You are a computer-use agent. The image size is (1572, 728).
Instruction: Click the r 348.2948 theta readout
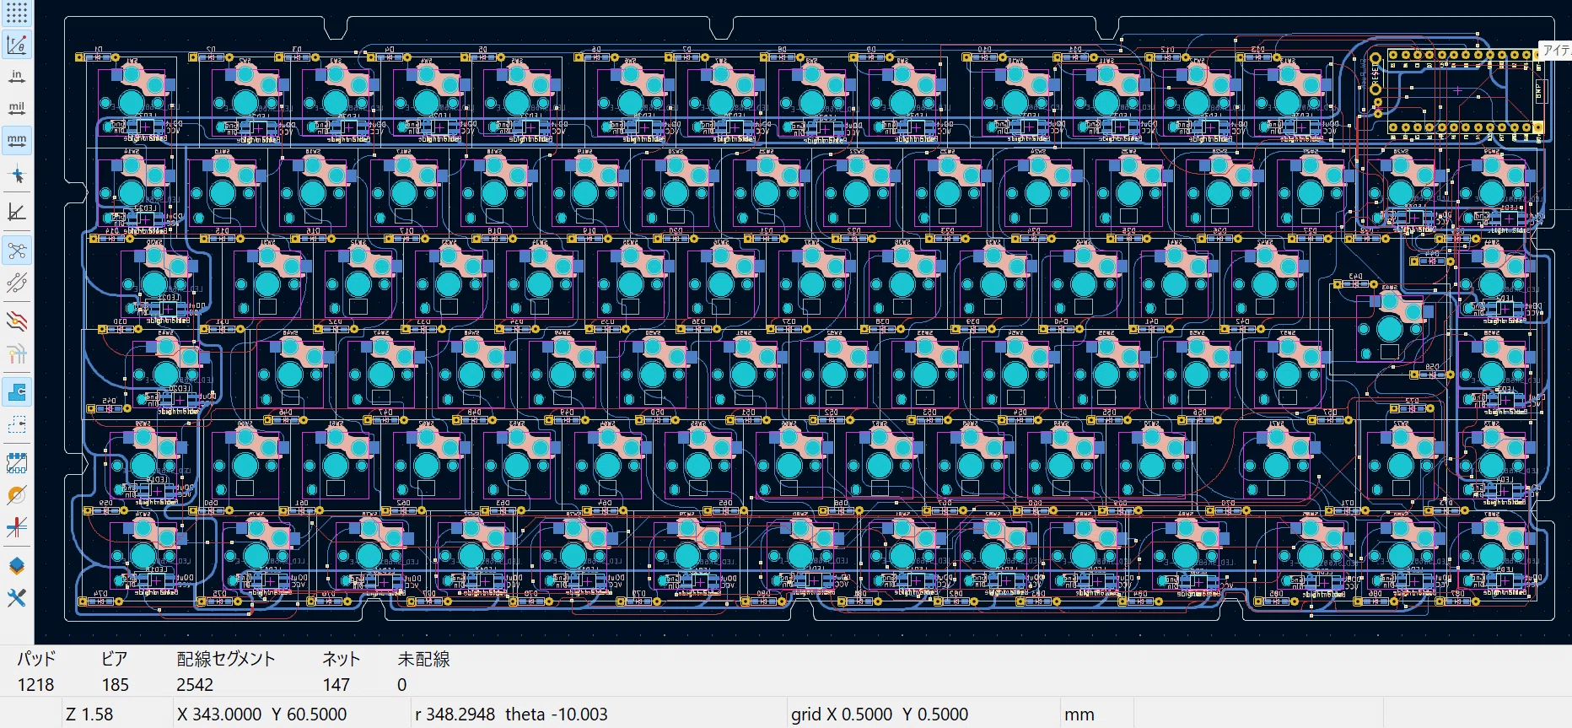pos(511,714)
